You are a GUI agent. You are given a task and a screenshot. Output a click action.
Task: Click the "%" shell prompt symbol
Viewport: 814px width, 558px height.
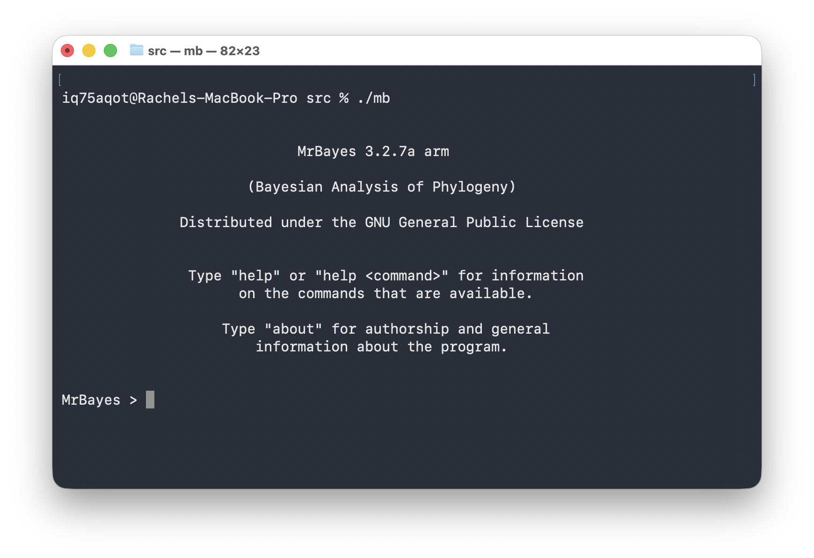coord(344,98)
